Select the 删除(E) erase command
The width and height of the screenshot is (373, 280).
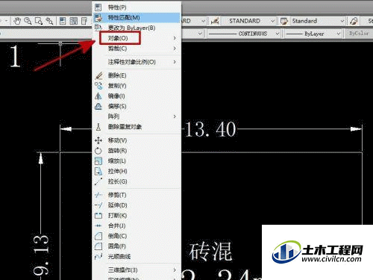(x=137, y=75)
